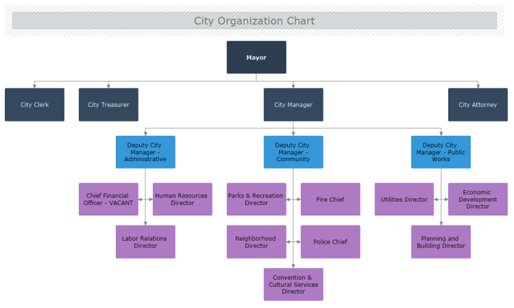Viewport: 514px width, 308px height.
Task: Click the Labor Relations Director box
Action: [145, 241]
